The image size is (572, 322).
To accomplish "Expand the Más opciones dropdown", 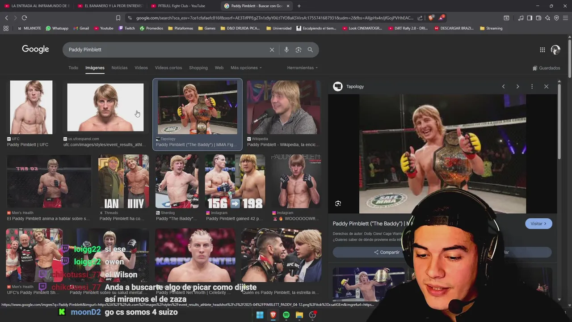I will tap(246, 68).
